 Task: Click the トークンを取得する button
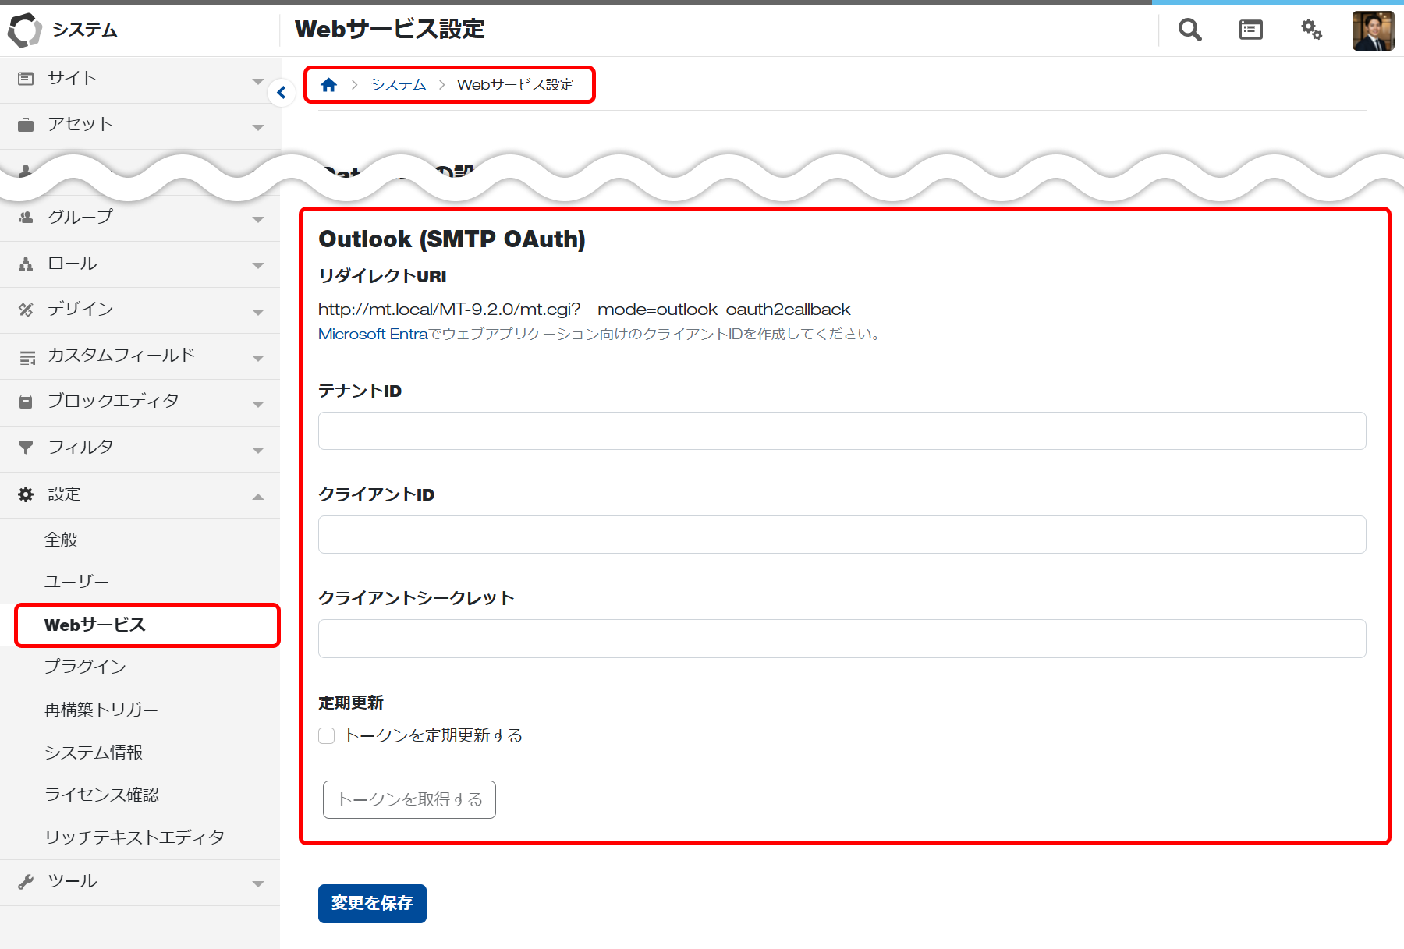409,799
